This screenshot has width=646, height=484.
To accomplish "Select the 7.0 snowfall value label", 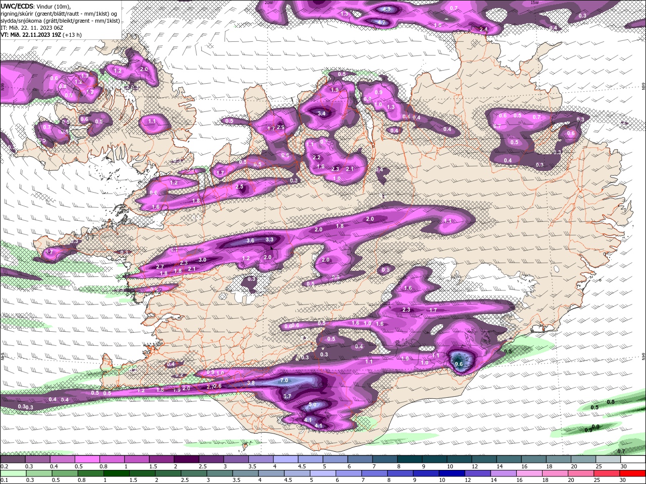I will pyautogui.click(x=284, y=380).
